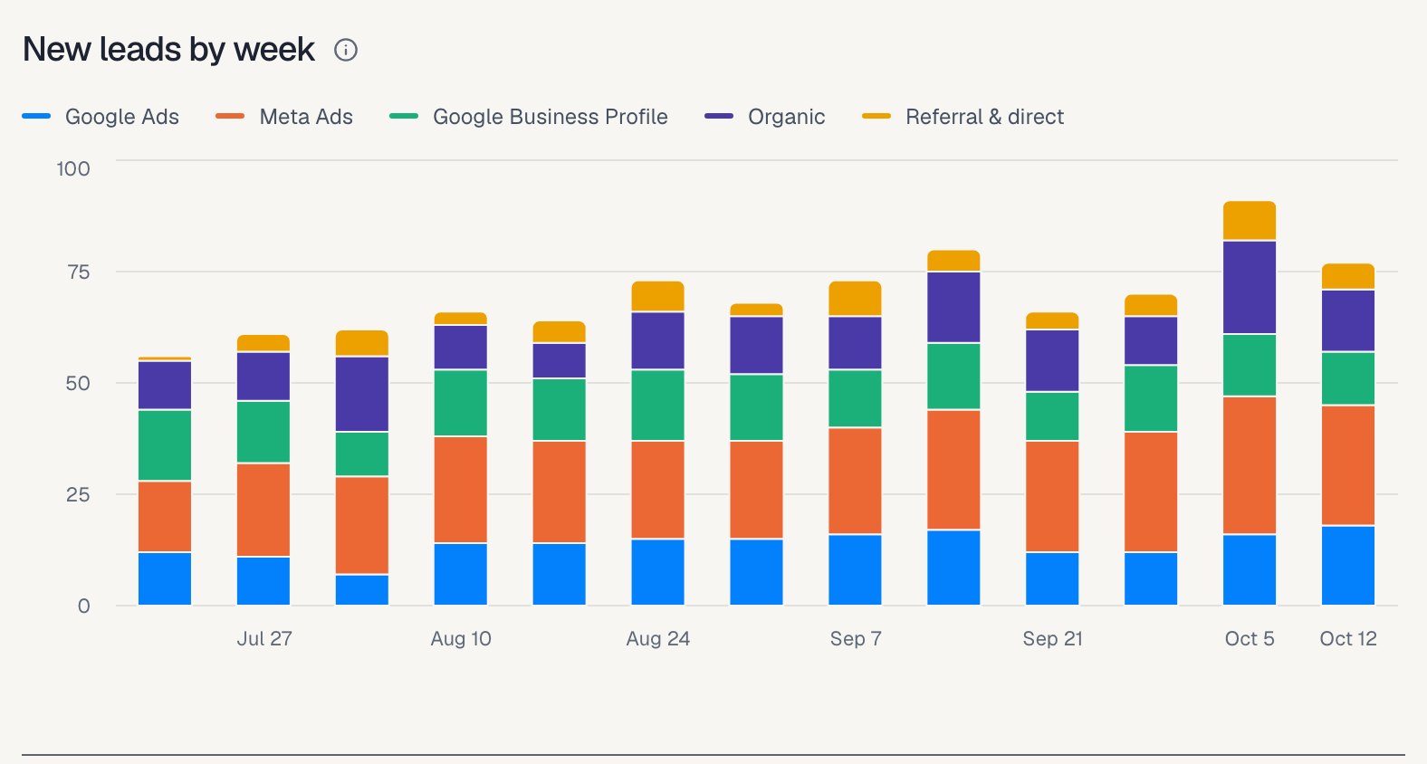
Task: Click the Jul 27 axis label
Action: [x=264, y=638]
